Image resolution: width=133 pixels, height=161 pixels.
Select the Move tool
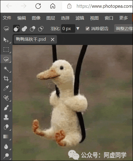(x=6, y=40)
